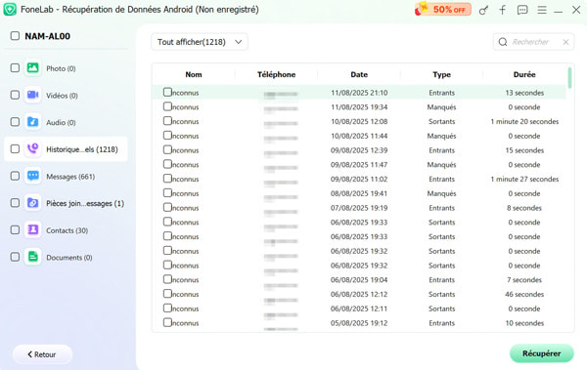Open the hamburger menu icon
587x370 pixels.
[x=542, y=10]
